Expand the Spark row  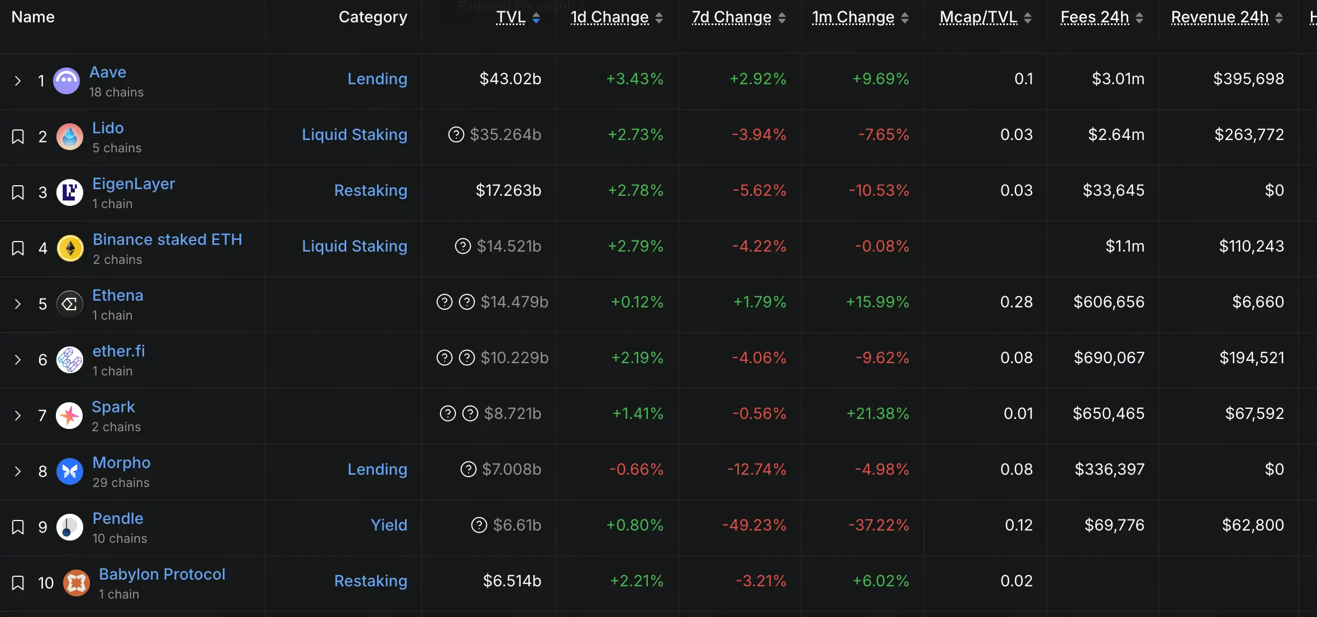tap(18, 416)
